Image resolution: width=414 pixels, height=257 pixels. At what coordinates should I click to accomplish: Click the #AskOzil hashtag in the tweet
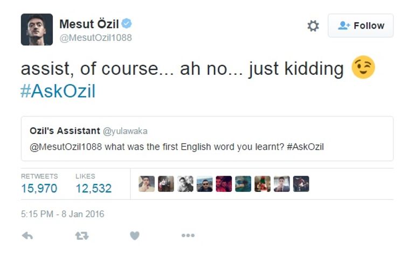coord(58,91)
